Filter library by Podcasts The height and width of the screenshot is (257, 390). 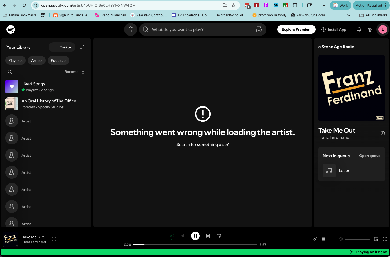(58, 60)
